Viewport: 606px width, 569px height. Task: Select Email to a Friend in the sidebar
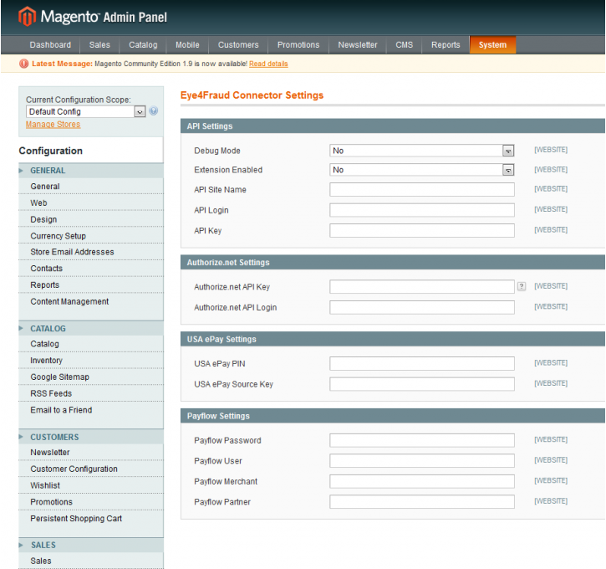91,410
